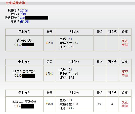Viewport: 135px width, 114px height.
Task: Click the ranking value 99
Action: pyautogui.click(x=100, y=104)
